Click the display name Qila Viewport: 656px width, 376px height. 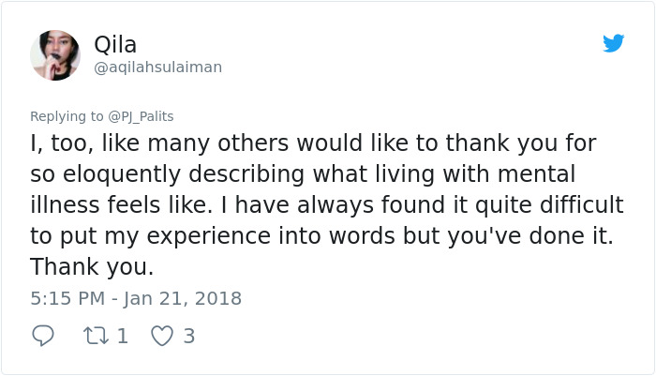[x=115, y=44]
